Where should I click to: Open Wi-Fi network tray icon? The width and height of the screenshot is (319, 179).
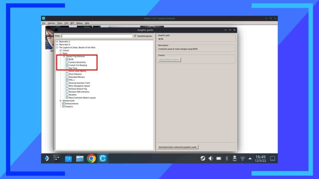click(242, 158)
